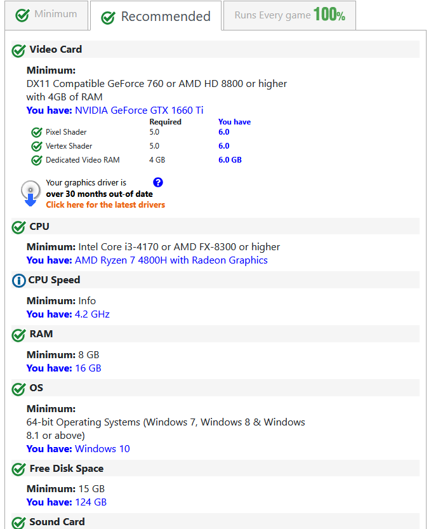Screen dimensions: 431x529
Task: Click the 16 GB RAM value
Action: (x=88, y=368)
